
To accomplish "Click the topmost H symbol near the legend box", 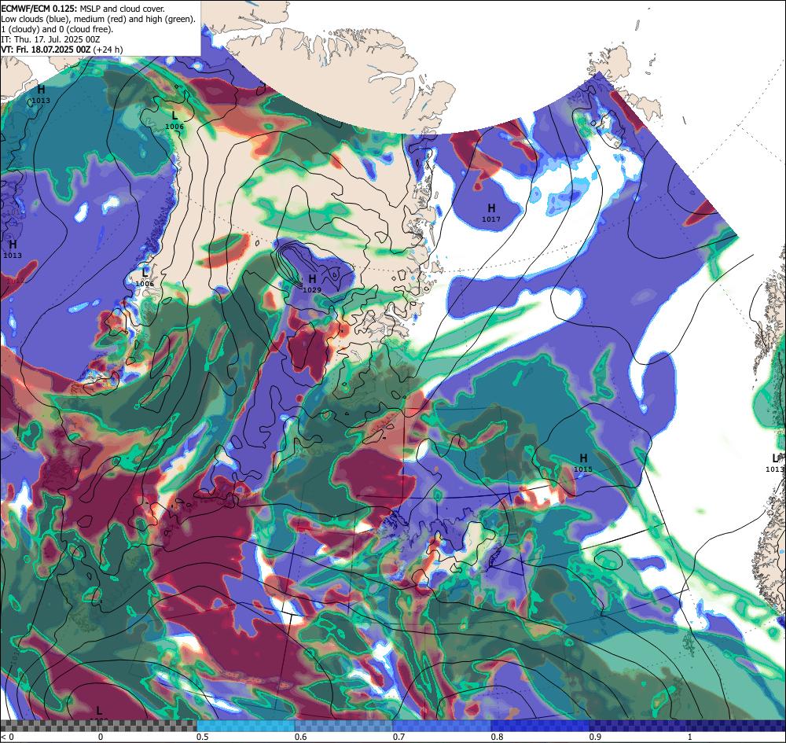I will [41, 90].
